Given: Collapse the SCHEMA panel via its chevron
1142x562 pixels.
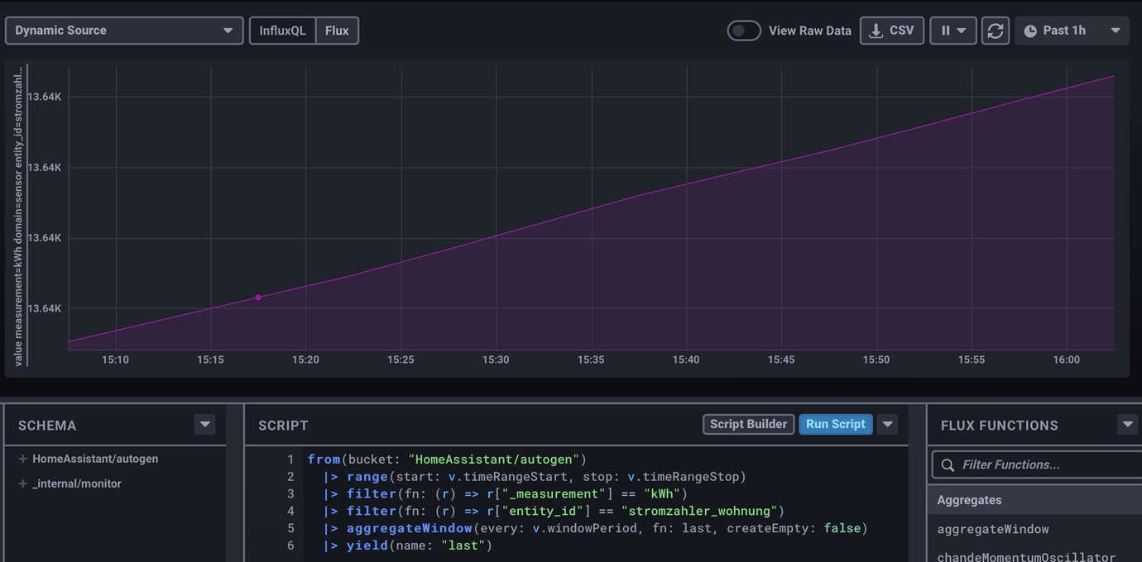Looking at the screenshot, I should [204, 425].
